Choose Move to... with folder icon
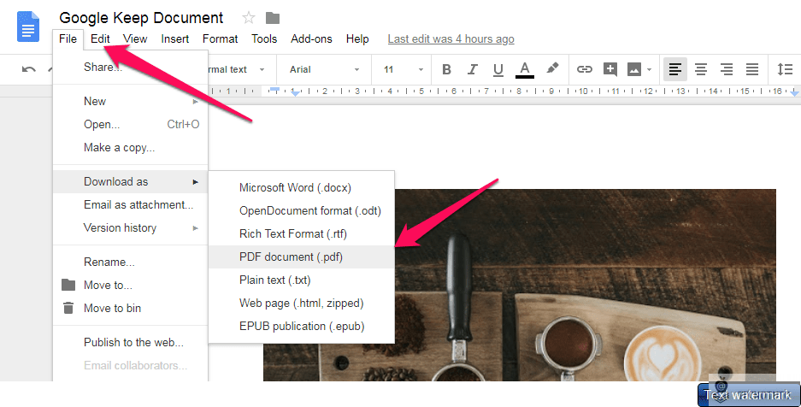This screenshot has width=801, height=407. (x=131, y=285)
